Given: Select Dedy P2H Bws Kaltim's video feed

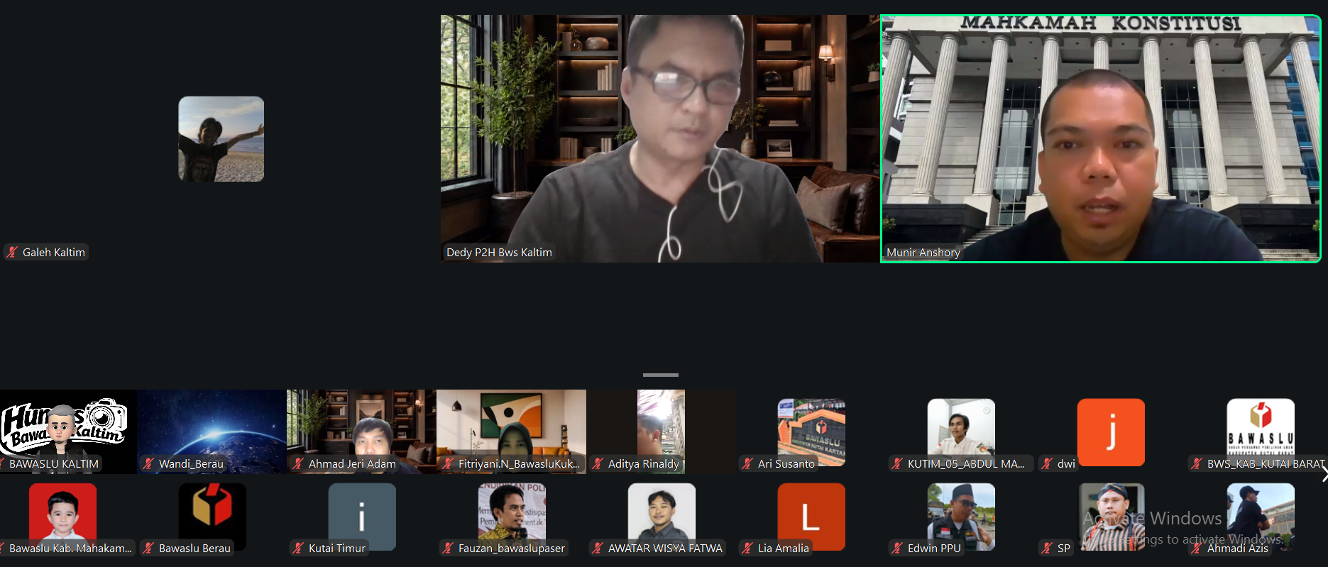Looking at the screenshot, I should tap(660, 139).
